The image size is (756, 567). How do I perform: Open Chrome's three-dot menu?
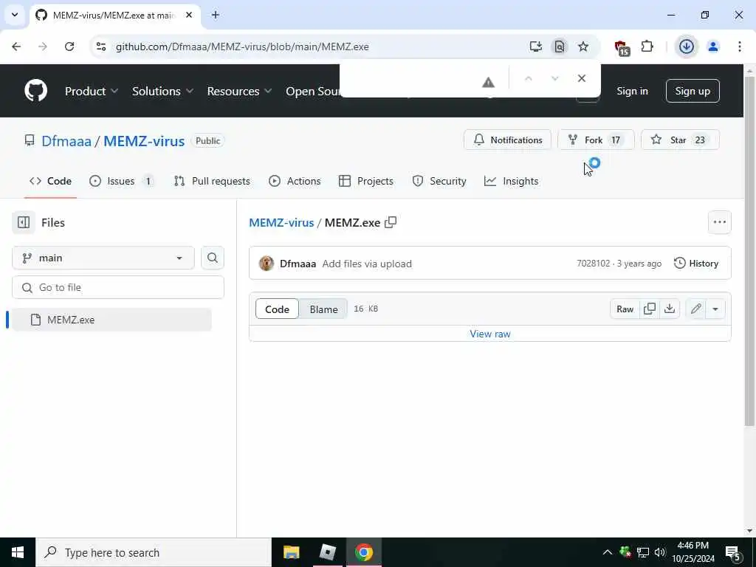tap(740, 47)
